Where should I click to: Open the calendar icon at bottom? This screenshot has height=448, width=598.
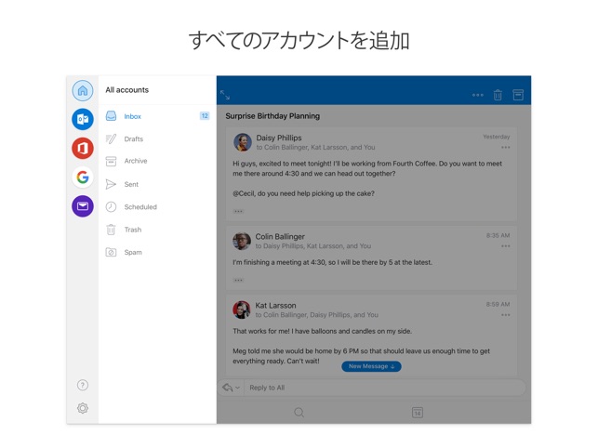click(418, 412)
